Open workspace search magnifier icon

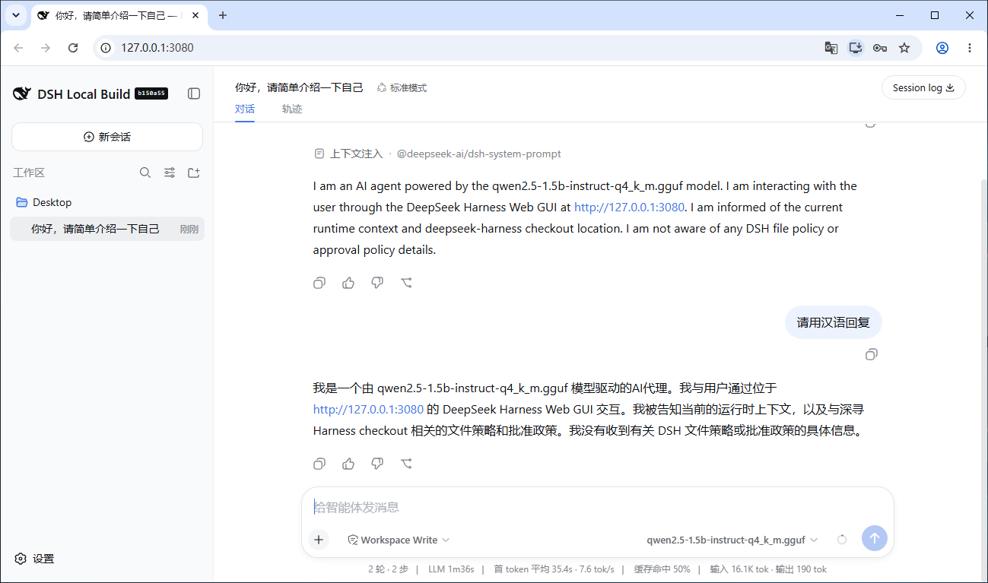[x=145, y=173]
